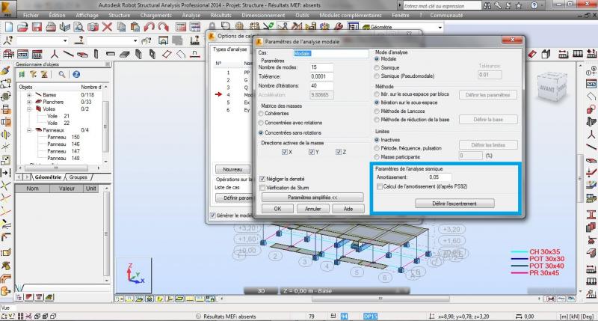
Task: Click the New project icon
Action: 8,27
